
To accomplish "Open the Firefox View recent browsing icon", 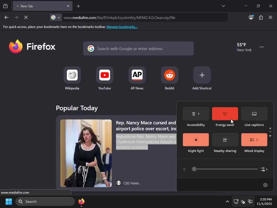I will [5, 6].
